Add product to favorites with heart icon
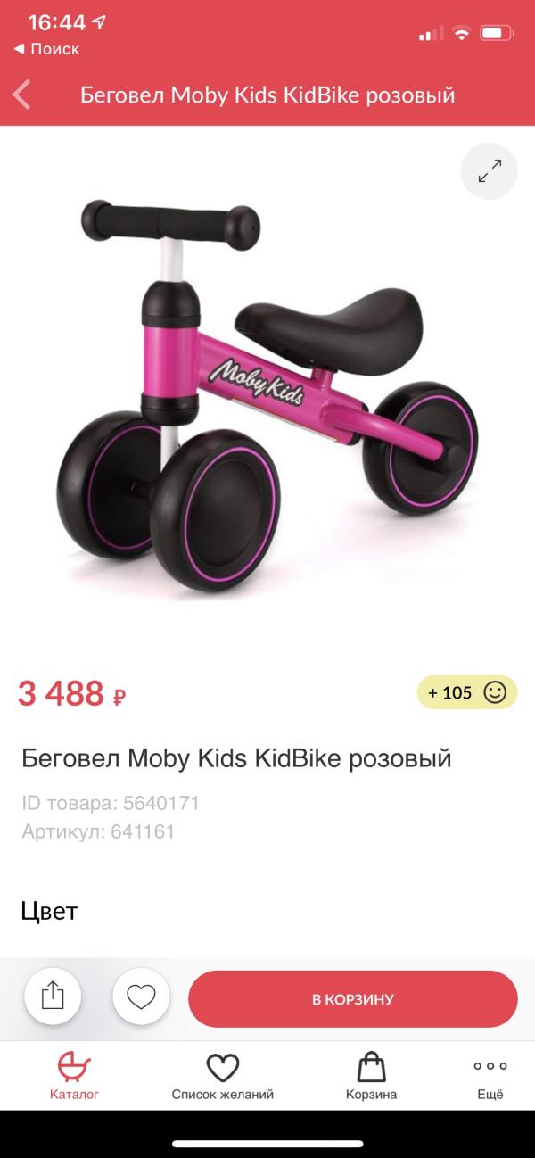The image size is (535, 1158). 141,996
